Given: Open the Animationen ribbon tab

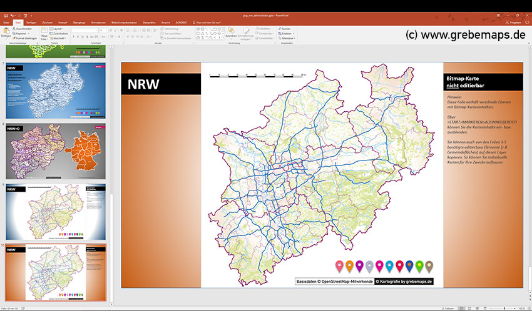Looking at the screenshot, I should [x=98, y=22].
